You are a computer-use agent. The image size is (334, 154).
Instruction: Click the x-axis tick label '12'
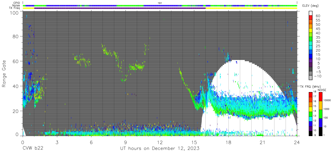coord(160,142)
